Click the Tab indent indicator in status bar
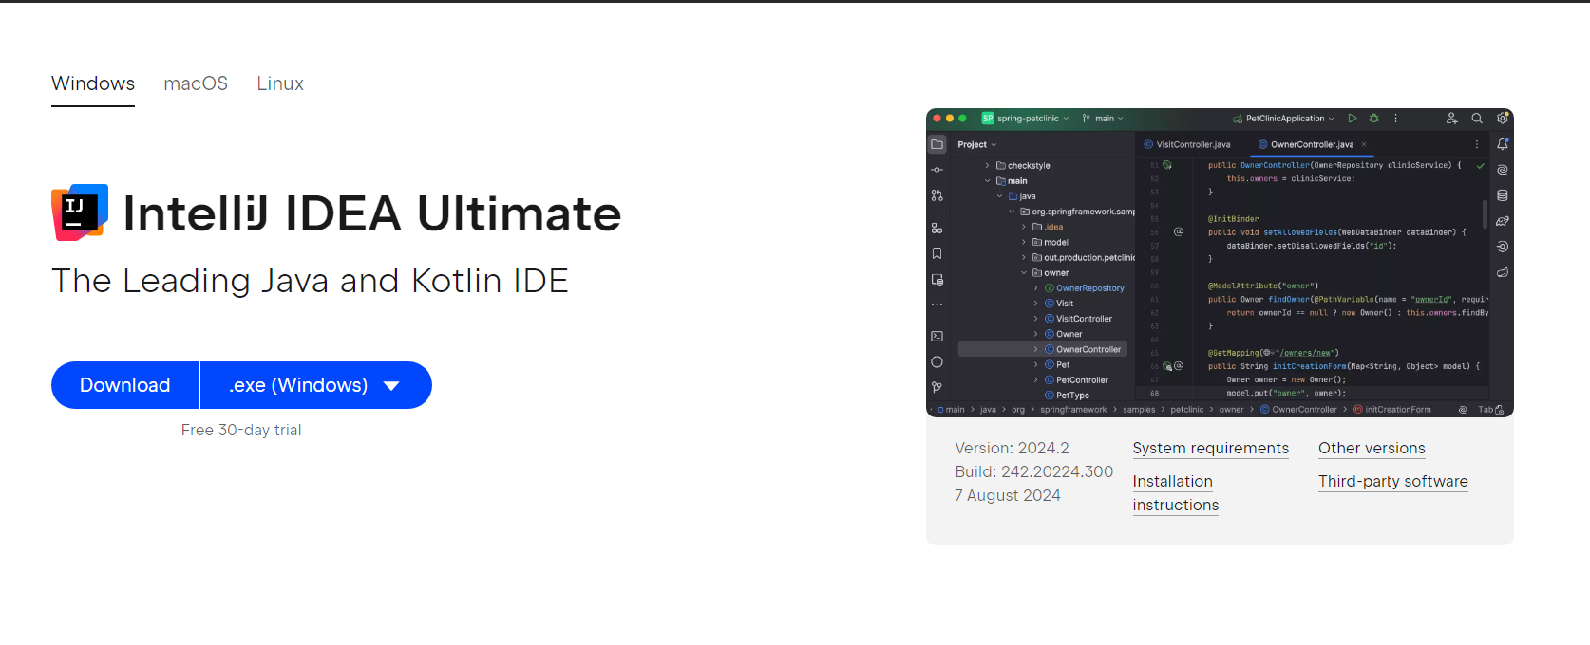Screen dimensions: 1590x645 click(x=1485, y=410)
